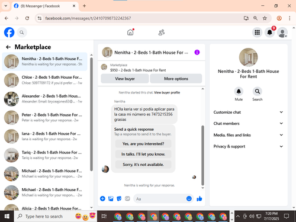Click the chat messages scrollbar
Screen dimensions: 296x222
tap(202, 155)
